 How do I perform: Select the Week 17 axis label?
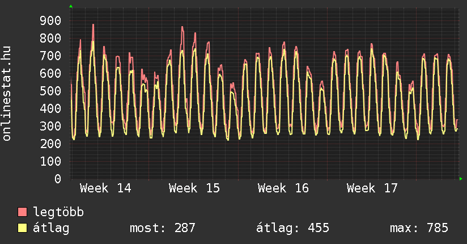(372, 188)
